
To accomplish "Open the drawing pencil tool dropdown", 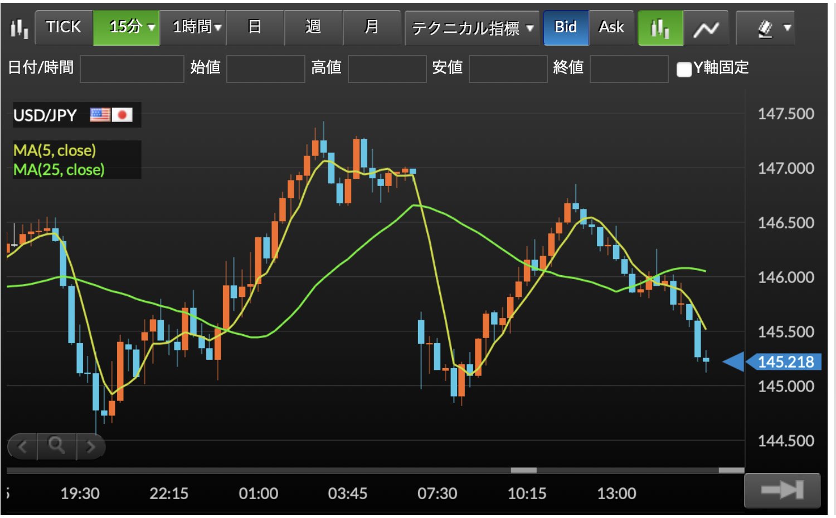I will tap(765, 27).
